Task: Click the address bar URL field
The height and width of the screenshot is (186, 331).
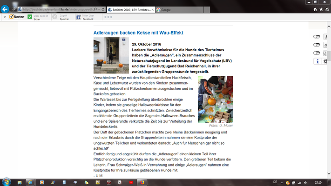Action: tap(57, 9)
